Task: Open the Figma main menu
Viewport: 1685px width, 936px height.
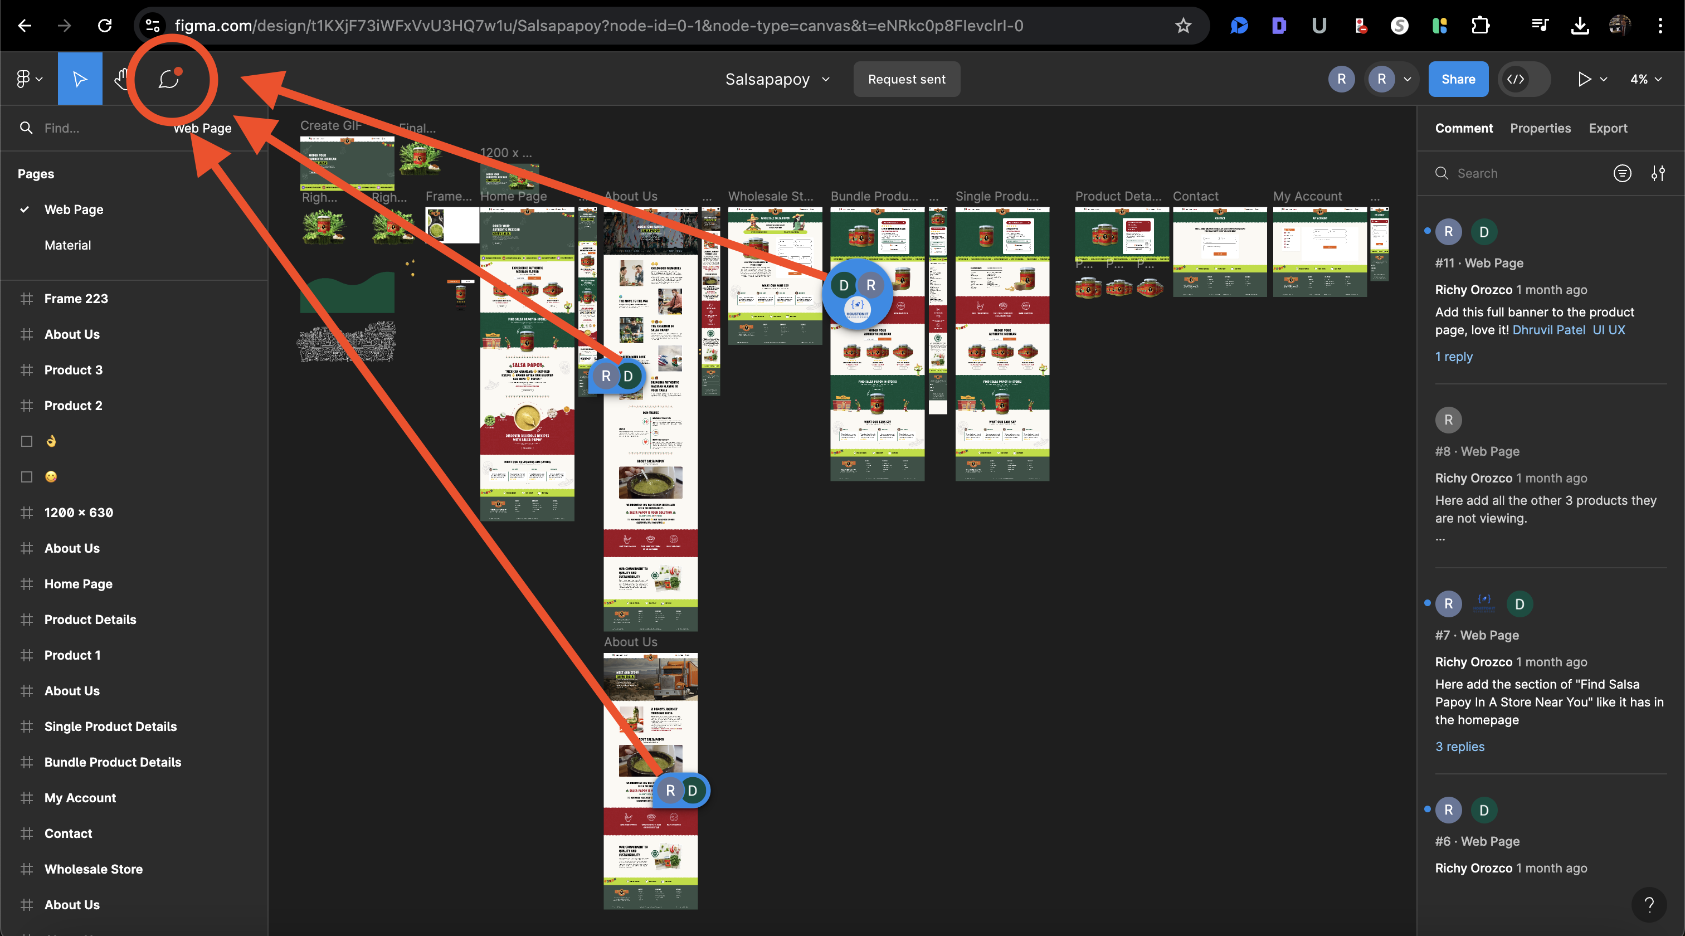Action: pyautogui.click(x=28, y=79)
